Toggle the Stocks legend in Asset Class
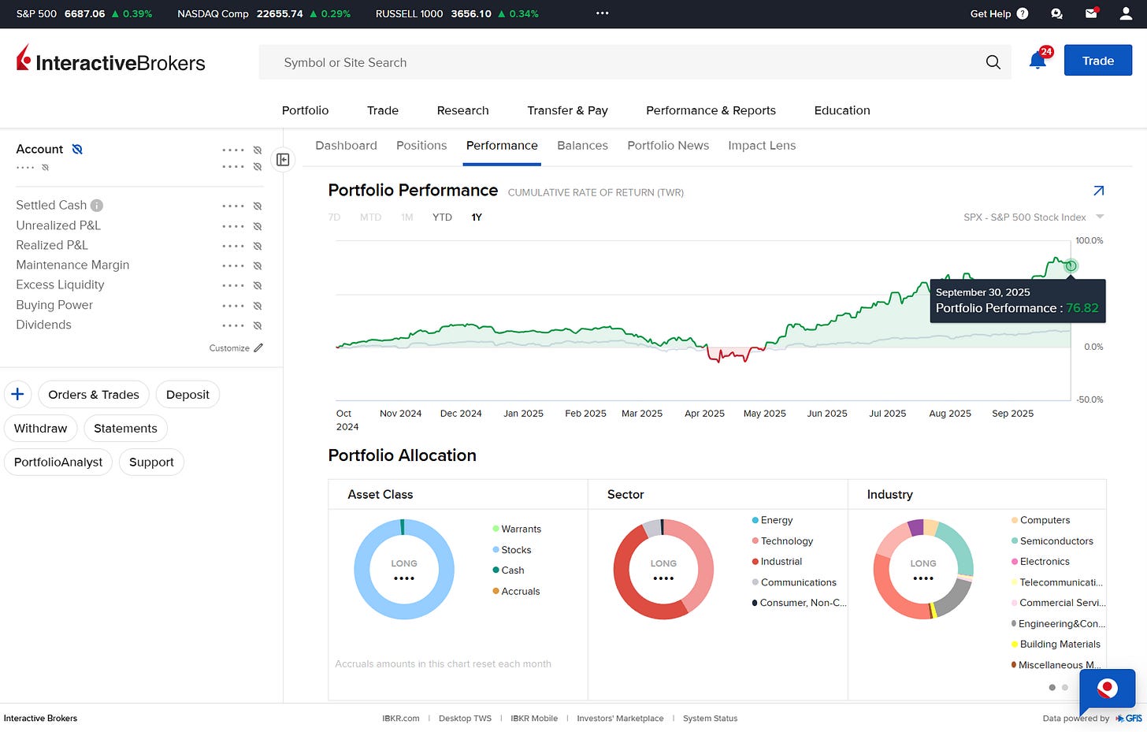Image resolution: width=1147 pixels, height=732 pixels. click(511, 550)
